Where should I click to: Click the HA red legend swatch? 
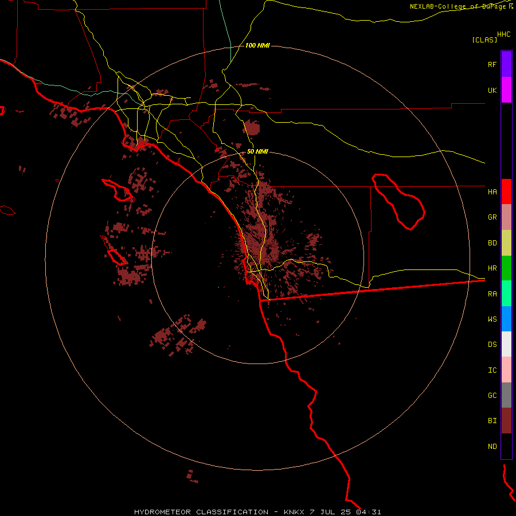tap(506, 191)
